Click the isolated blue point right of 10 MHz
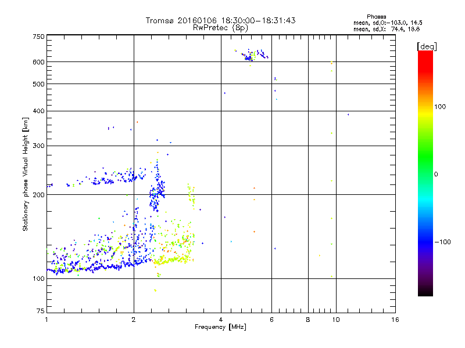The image size is (465, 348). pyautogui.click(x=348, y=114)
